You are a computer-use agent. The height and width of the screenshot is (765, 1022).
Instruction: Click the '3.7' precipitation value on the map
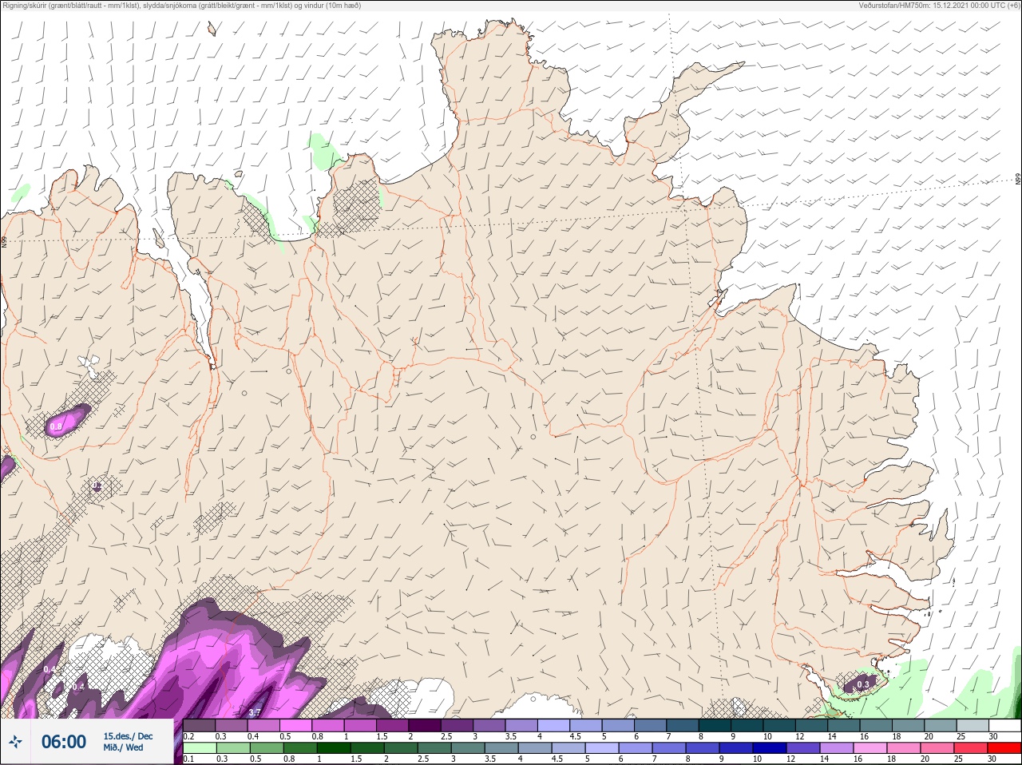[x=255, y=712]
